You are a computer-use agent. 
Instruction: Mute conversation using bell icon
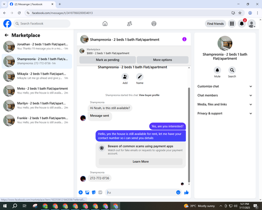217,70
